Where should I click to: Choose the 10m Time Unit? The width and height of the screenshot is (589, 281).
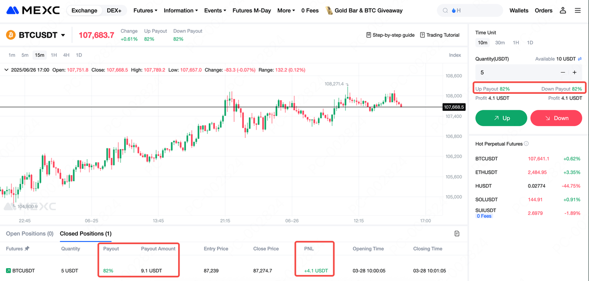click(482, 43)
